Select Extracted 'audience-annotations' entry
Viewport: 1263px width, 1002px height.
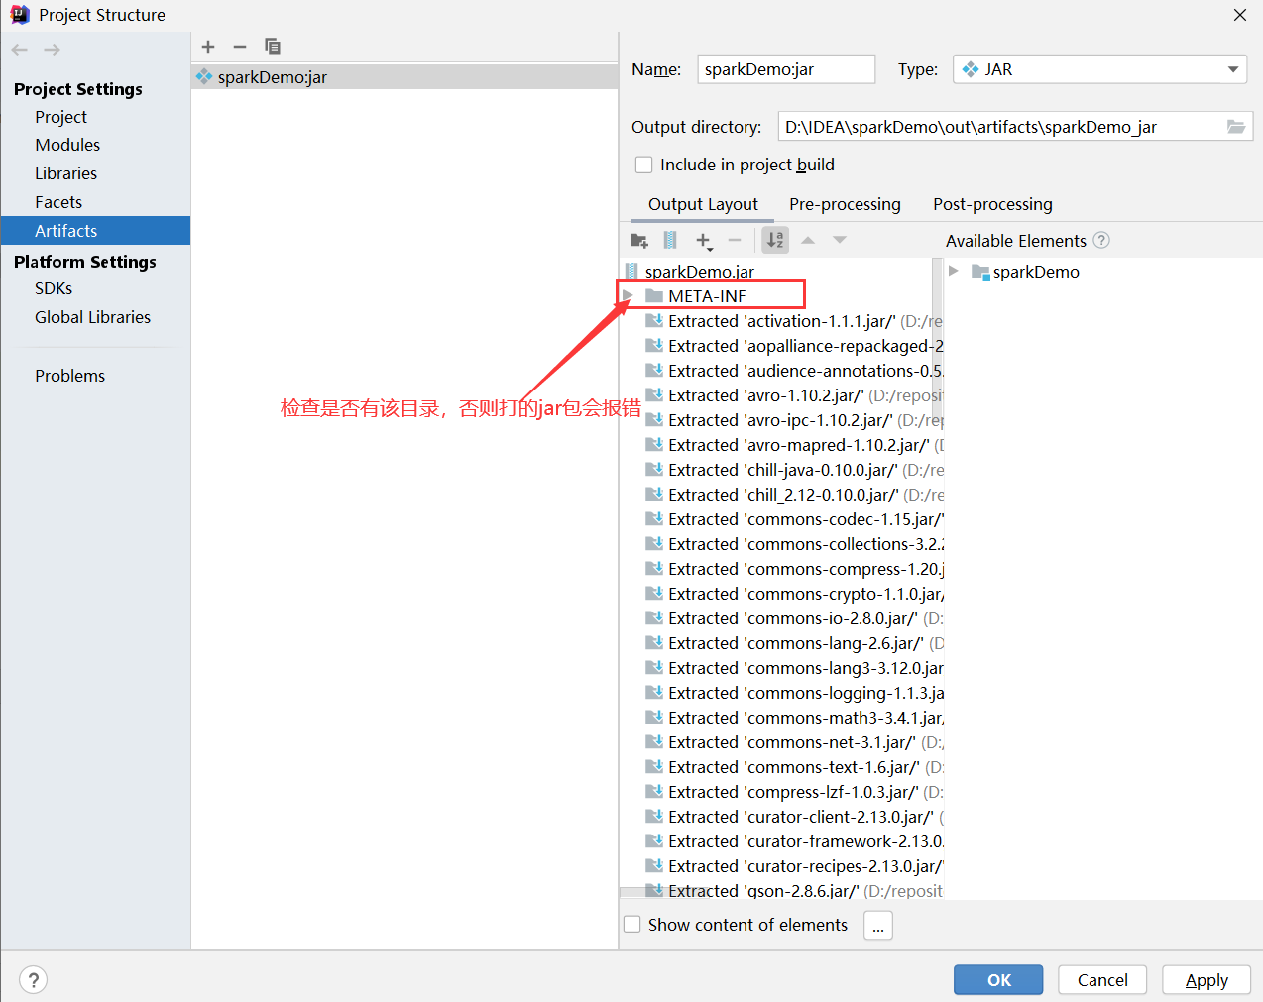(x=794, y=370)
